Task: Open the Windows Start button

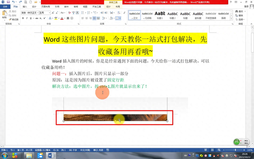Action: pos(4,155)
